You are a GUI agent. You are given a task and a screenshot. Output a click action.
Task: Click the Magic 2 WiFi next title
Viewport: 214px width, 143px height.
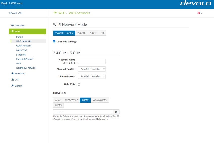pyautogui.click(x=12, y=3)
